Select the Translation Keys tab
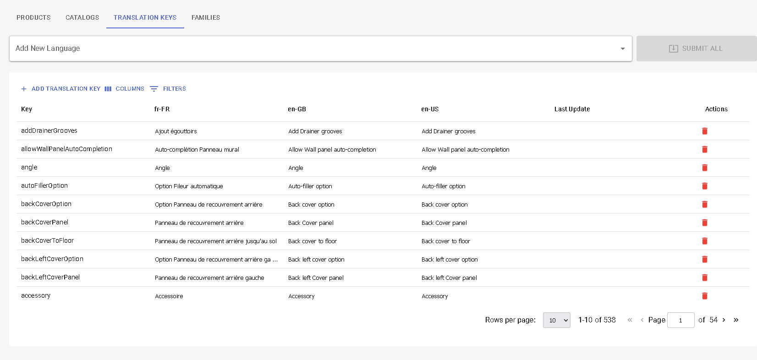The image size is (757, 360). tap(145, 17)
